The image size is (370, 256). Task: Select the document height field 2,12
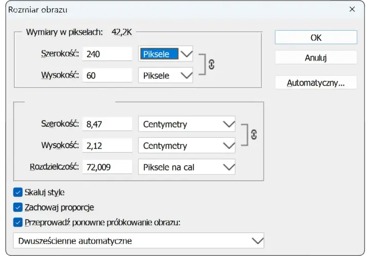tap(107, 145)
